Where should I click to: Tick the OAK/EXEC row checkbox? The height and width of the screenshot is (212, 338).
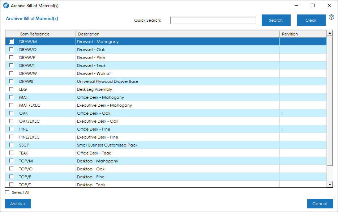(x=11, y=121)
